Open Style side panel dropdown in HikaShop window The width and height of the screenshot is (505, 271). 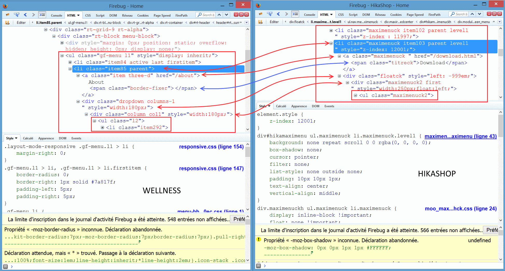click(x=269, y=106)
